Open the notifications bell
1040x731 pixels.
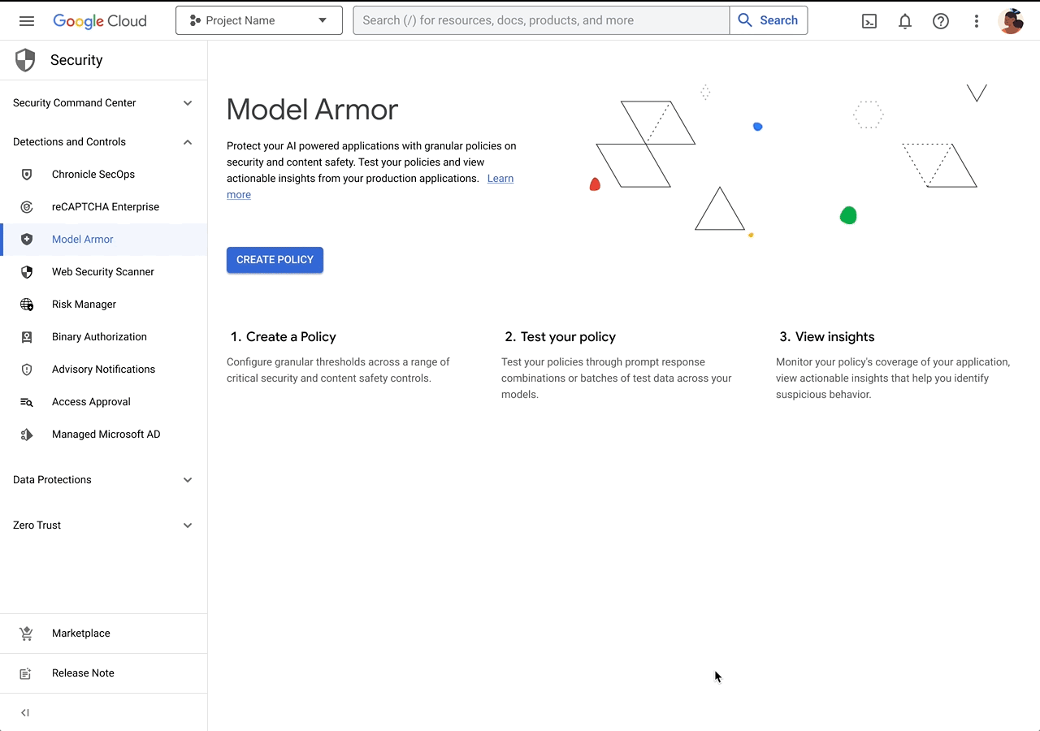click(905, 21)
